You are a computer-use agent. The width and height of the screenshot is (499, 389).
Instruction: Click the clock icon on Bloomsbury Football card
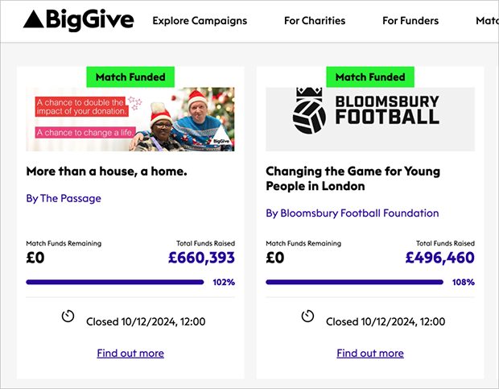point(307,316)
